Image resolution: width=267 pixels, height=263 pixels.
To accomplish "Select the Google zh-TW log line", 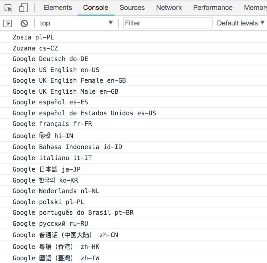I will [x=133, y=258].
